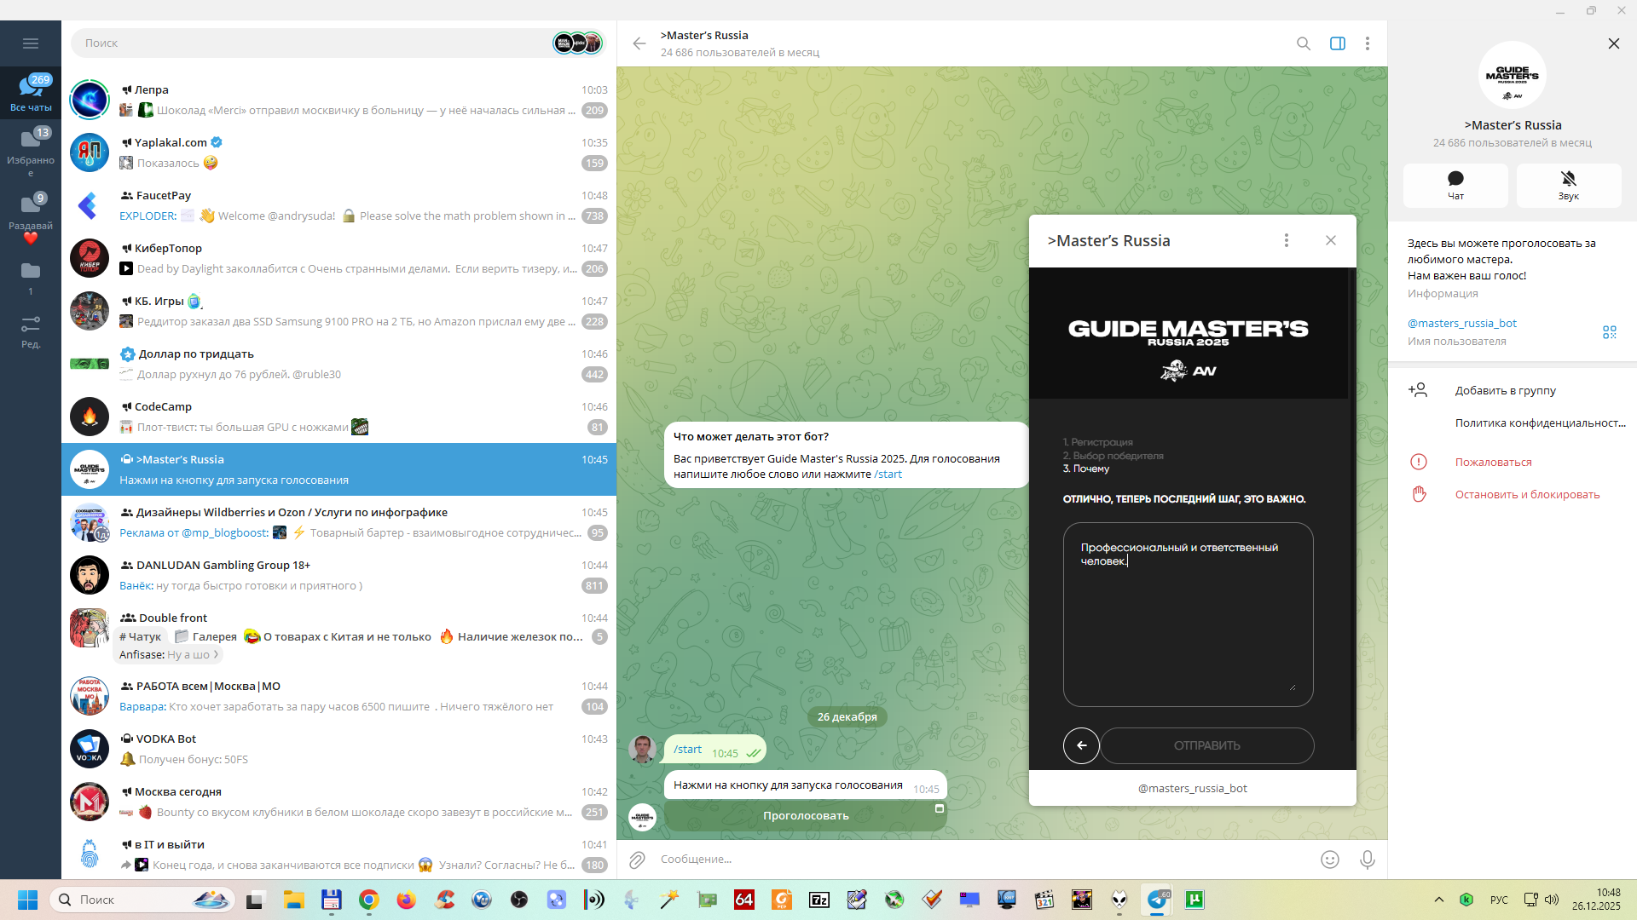Click the attach file paperclip icon
1637x920 pixels.
[637, 860]
